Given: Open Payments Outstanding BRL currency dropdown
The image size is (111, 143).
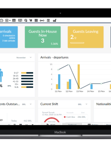Looking at the screenshot, I should (27, 104).
